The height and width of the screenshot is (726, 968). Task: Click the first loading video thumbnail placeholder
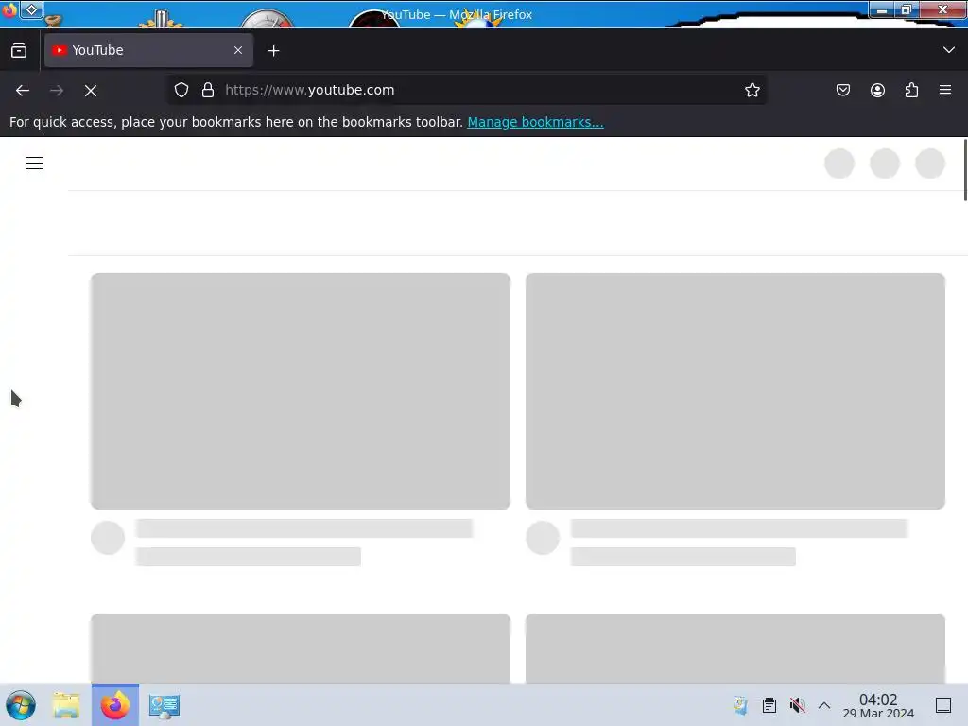click(x=301, y=391)
